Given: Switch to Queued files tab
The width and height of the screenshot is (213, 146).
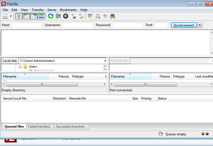Looking at the screenshot, I should (14, 126).
